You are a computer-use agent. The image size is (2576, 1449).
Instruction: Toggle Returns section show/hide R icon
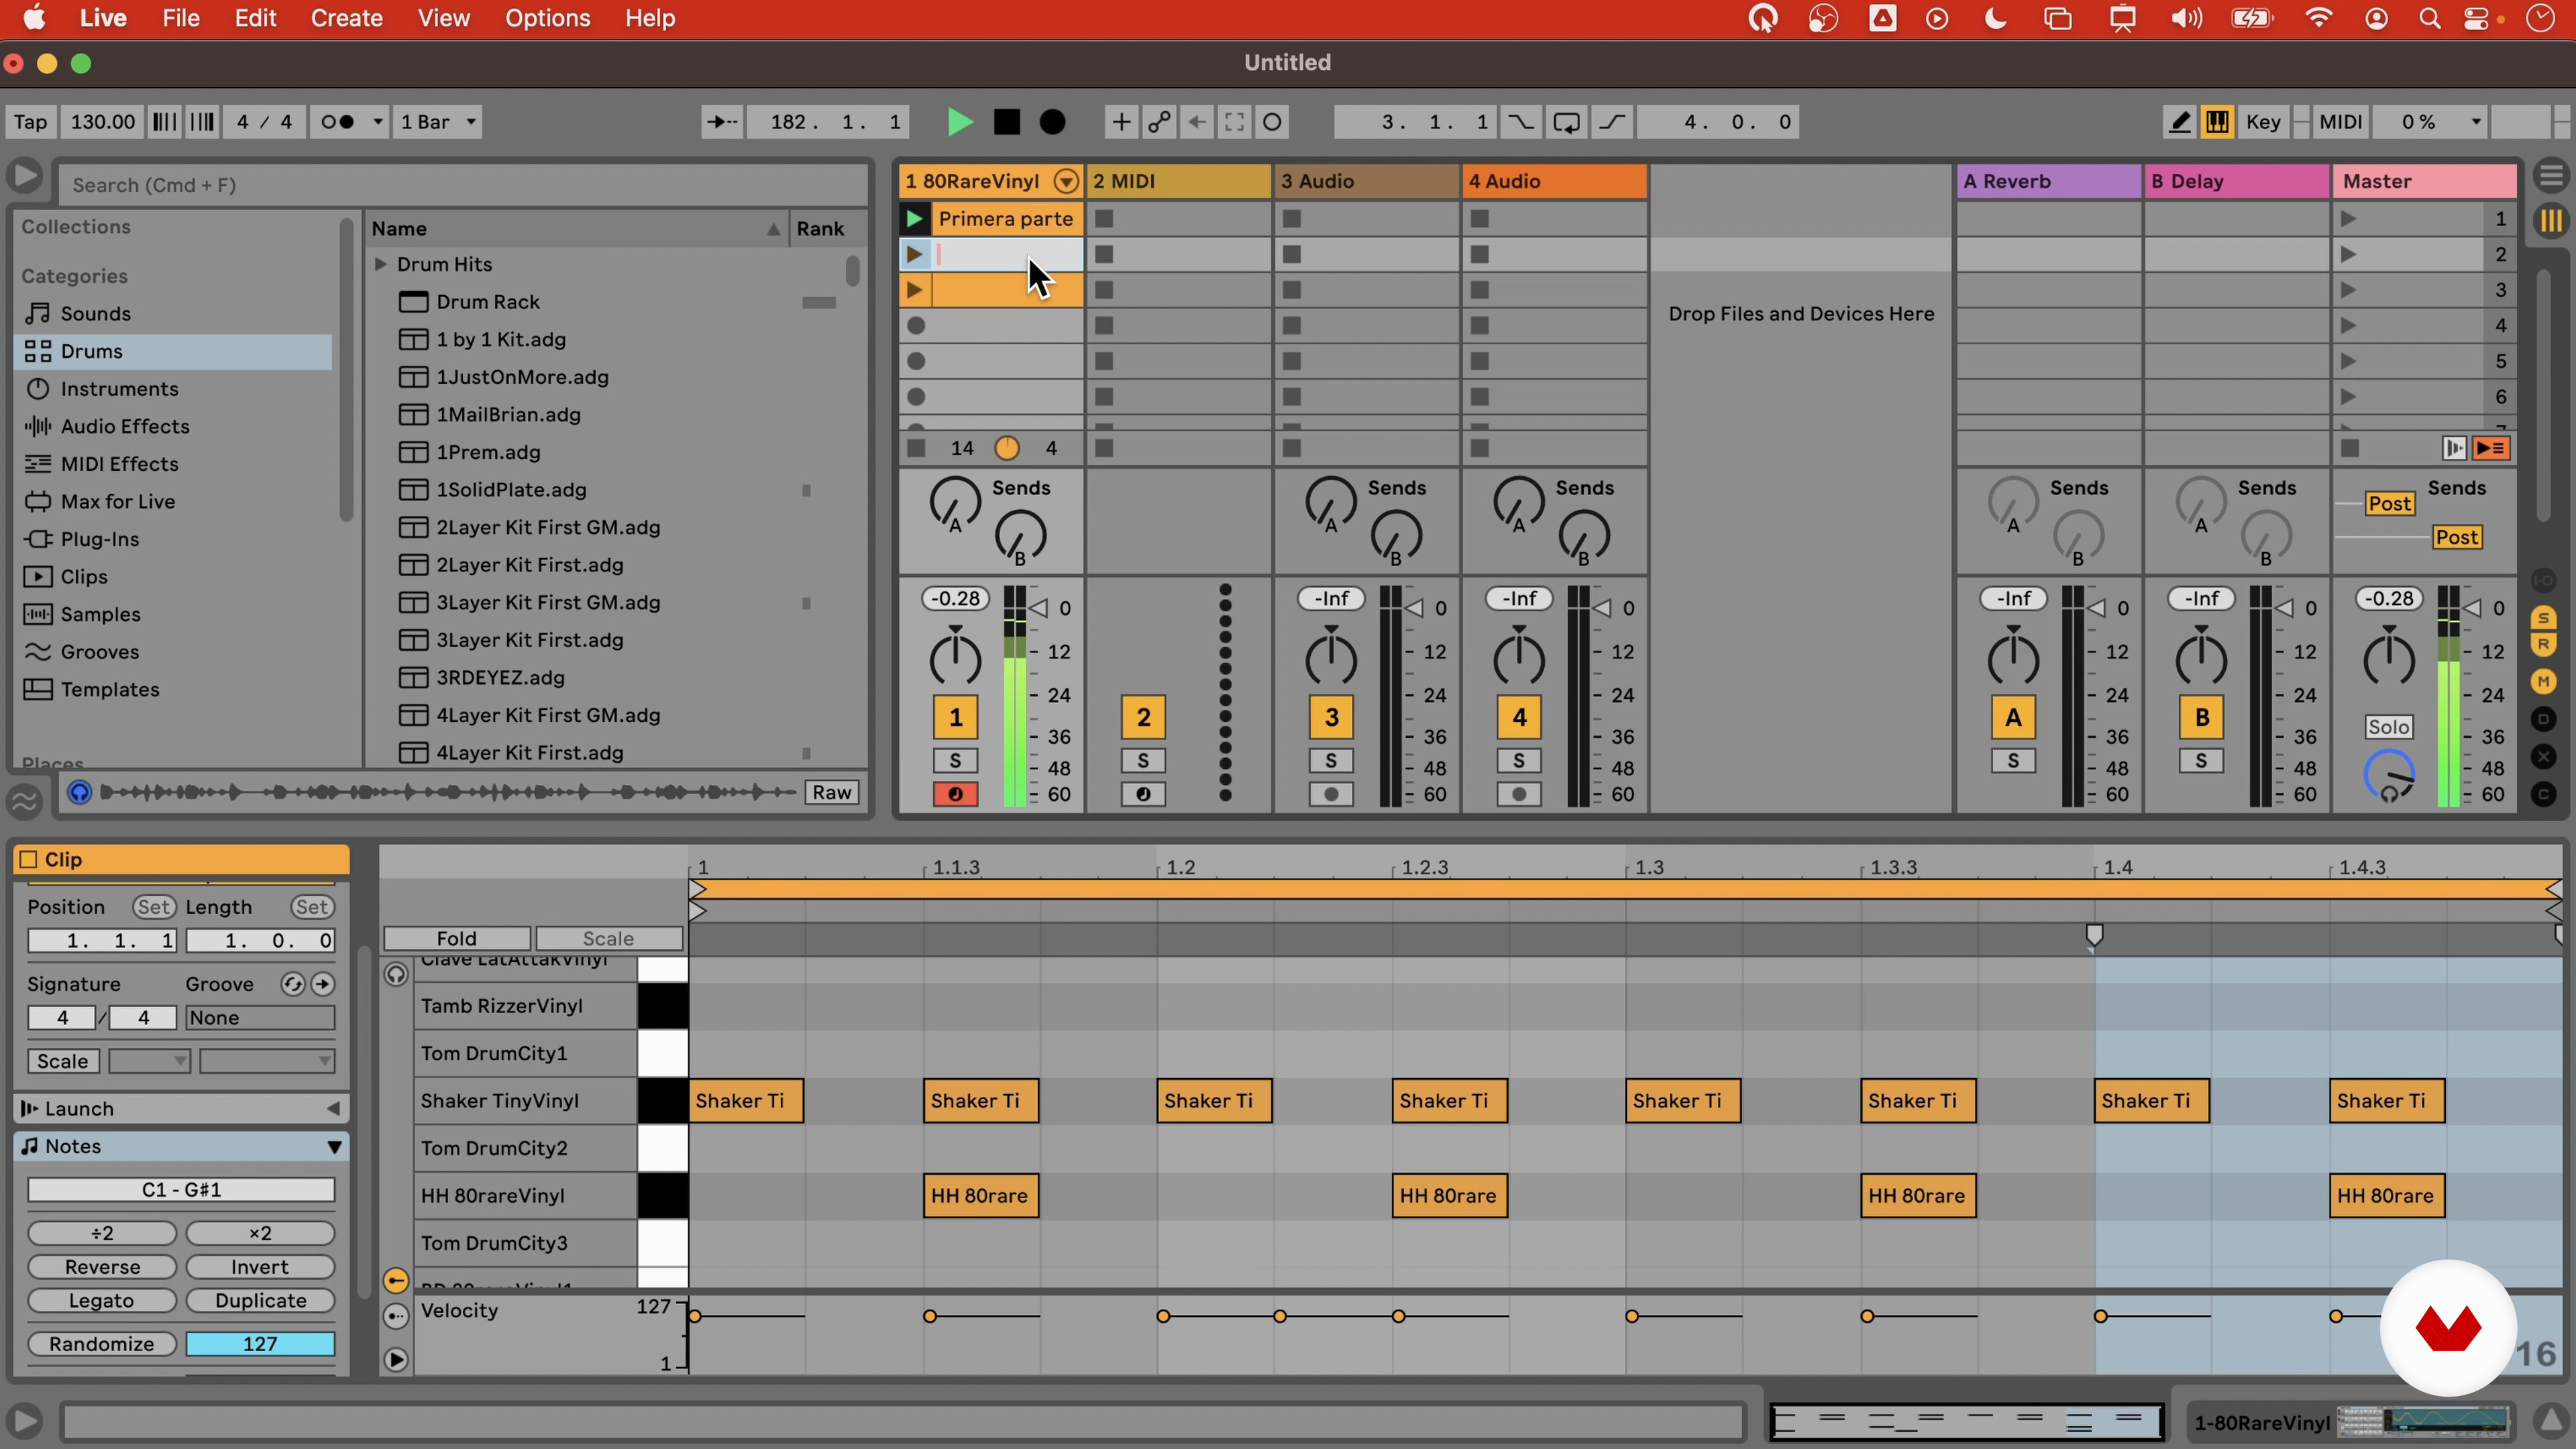pos(2543,645)
